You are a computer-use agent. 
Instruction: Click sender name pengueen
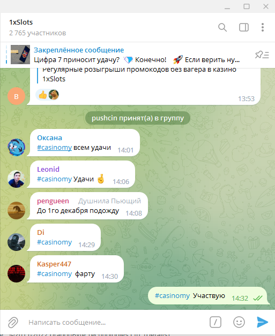[53, 201]
